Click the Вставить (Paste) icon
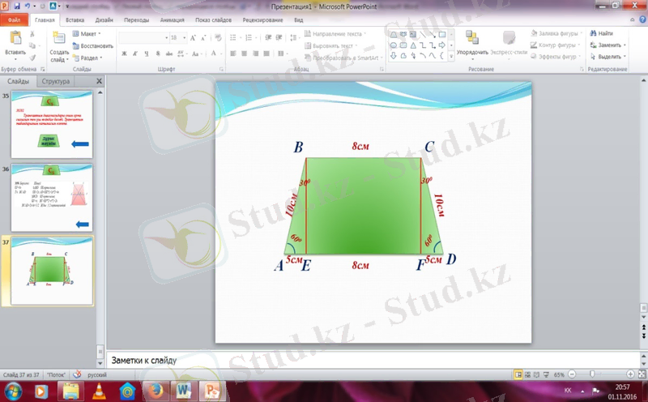This screenshot has width=648, height=402. click(x=15, y=39)
